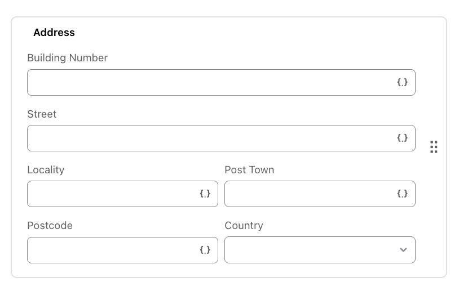Select the Locality input box
Image resolution: width=459 pixels, height=296 pixels.
(123, 194)
